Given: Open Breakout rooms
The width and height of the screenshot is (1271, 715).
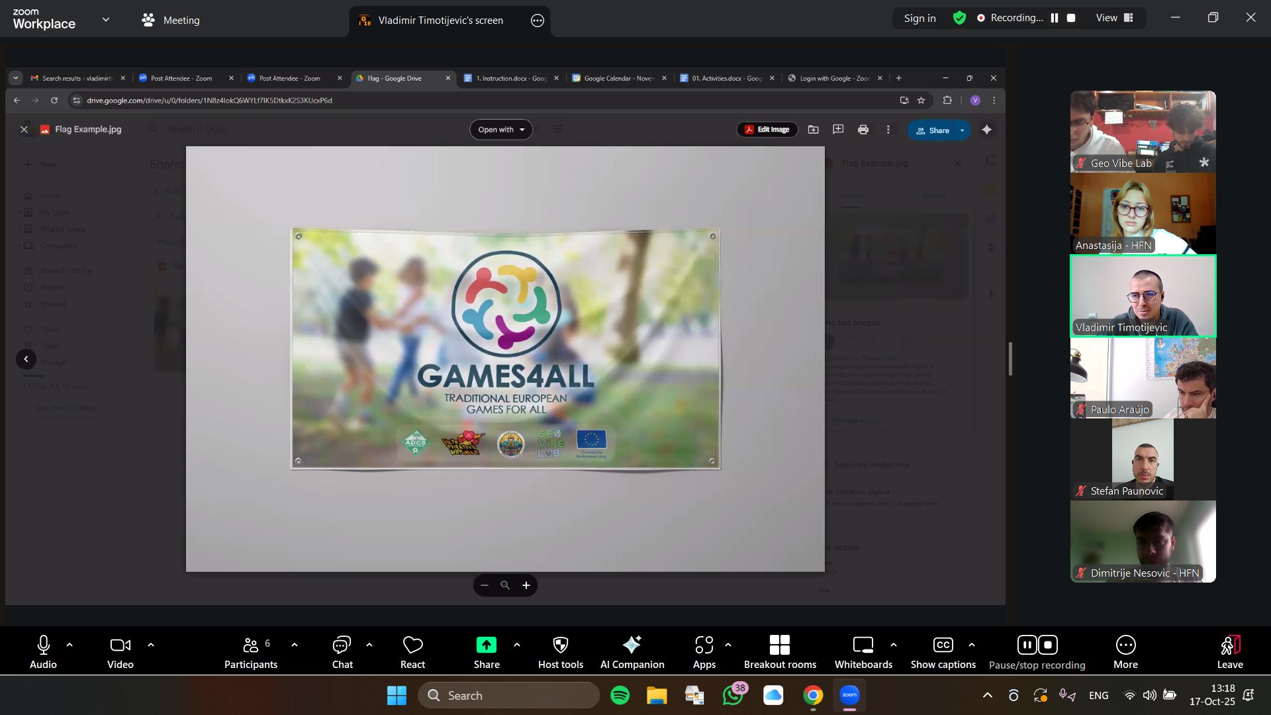Looking at the screenshot, I should pyautogui.click(x=780, y=652).
